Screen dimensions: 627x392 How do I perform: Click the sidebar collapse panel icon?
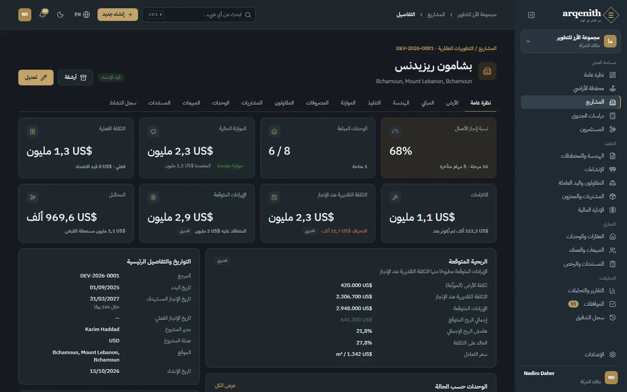pyautogui.click(x=531, y=15)
